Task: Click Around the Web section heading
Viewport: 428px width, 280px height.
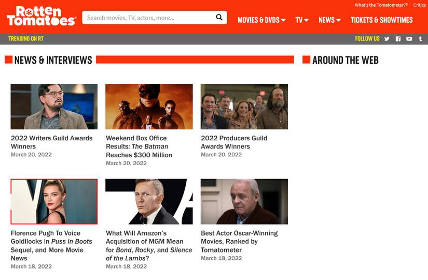Action: pos(346,60)
